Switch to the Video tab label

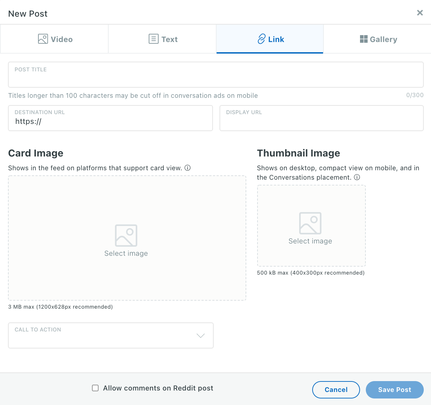point(62,39)
